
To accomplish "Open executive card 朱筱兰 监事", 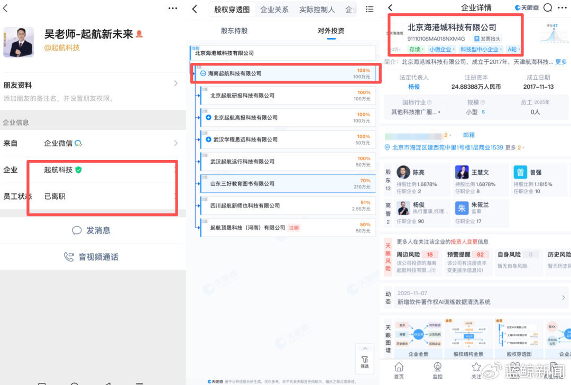I will (x=481, y=213).
